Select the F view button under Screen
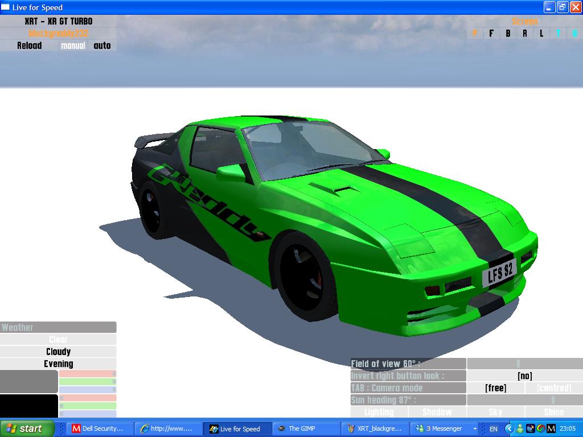 (x=491, y=34)
